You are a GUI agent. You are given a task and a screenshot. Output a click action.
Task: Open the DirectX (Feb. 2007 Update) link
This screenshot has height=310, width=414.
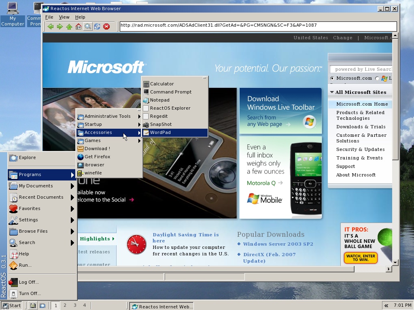(269, 258)
